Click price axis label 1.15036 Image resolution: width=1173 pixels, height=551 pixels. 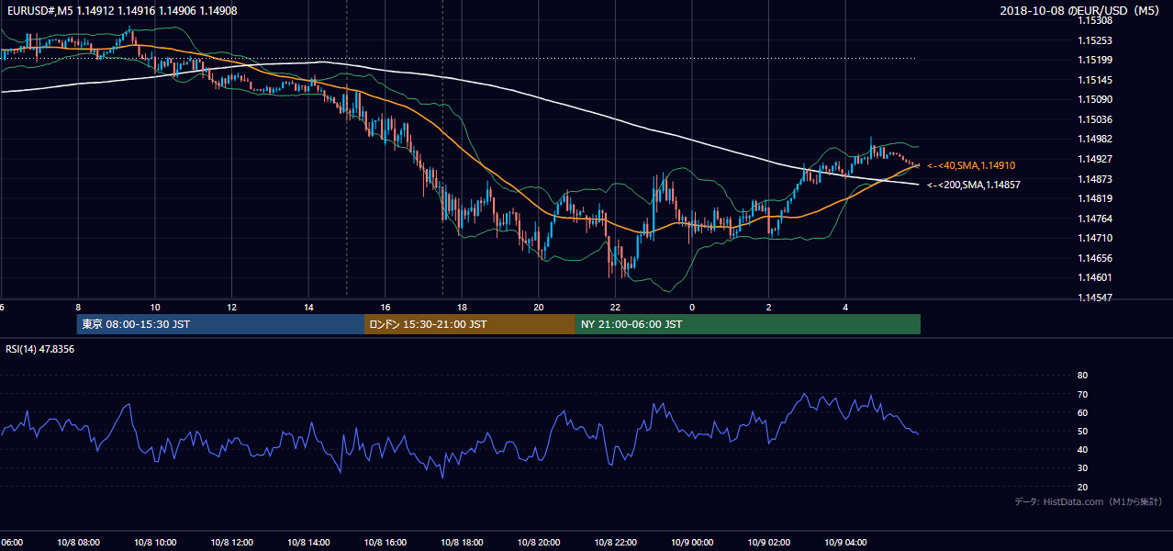pos(1094,119)
